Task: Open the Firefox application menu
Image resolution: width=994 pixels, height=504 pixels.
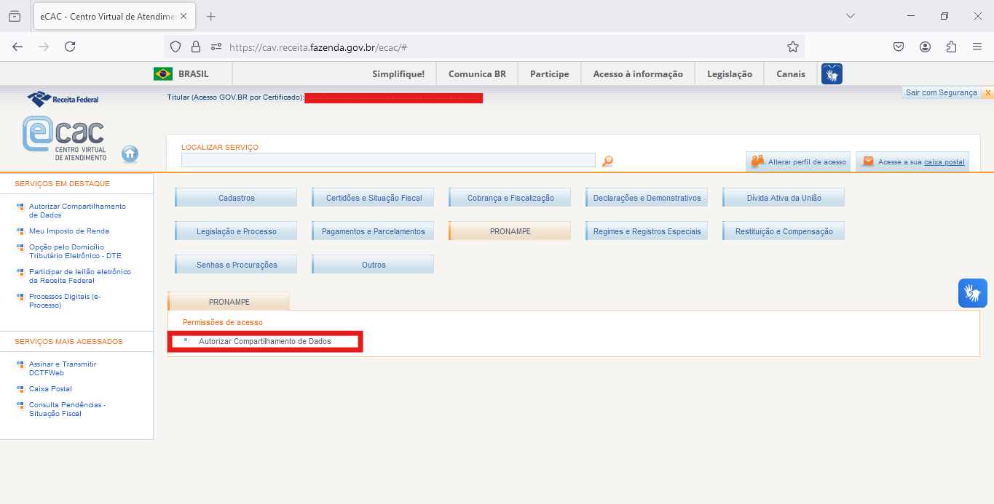Action: [977, 47]
